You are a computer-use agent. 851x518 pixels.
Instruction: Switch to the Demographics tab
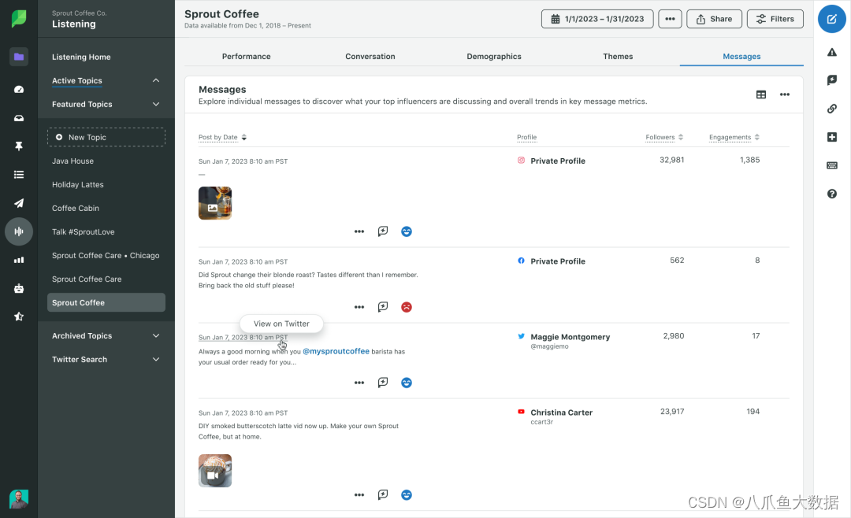click(494, 57)
